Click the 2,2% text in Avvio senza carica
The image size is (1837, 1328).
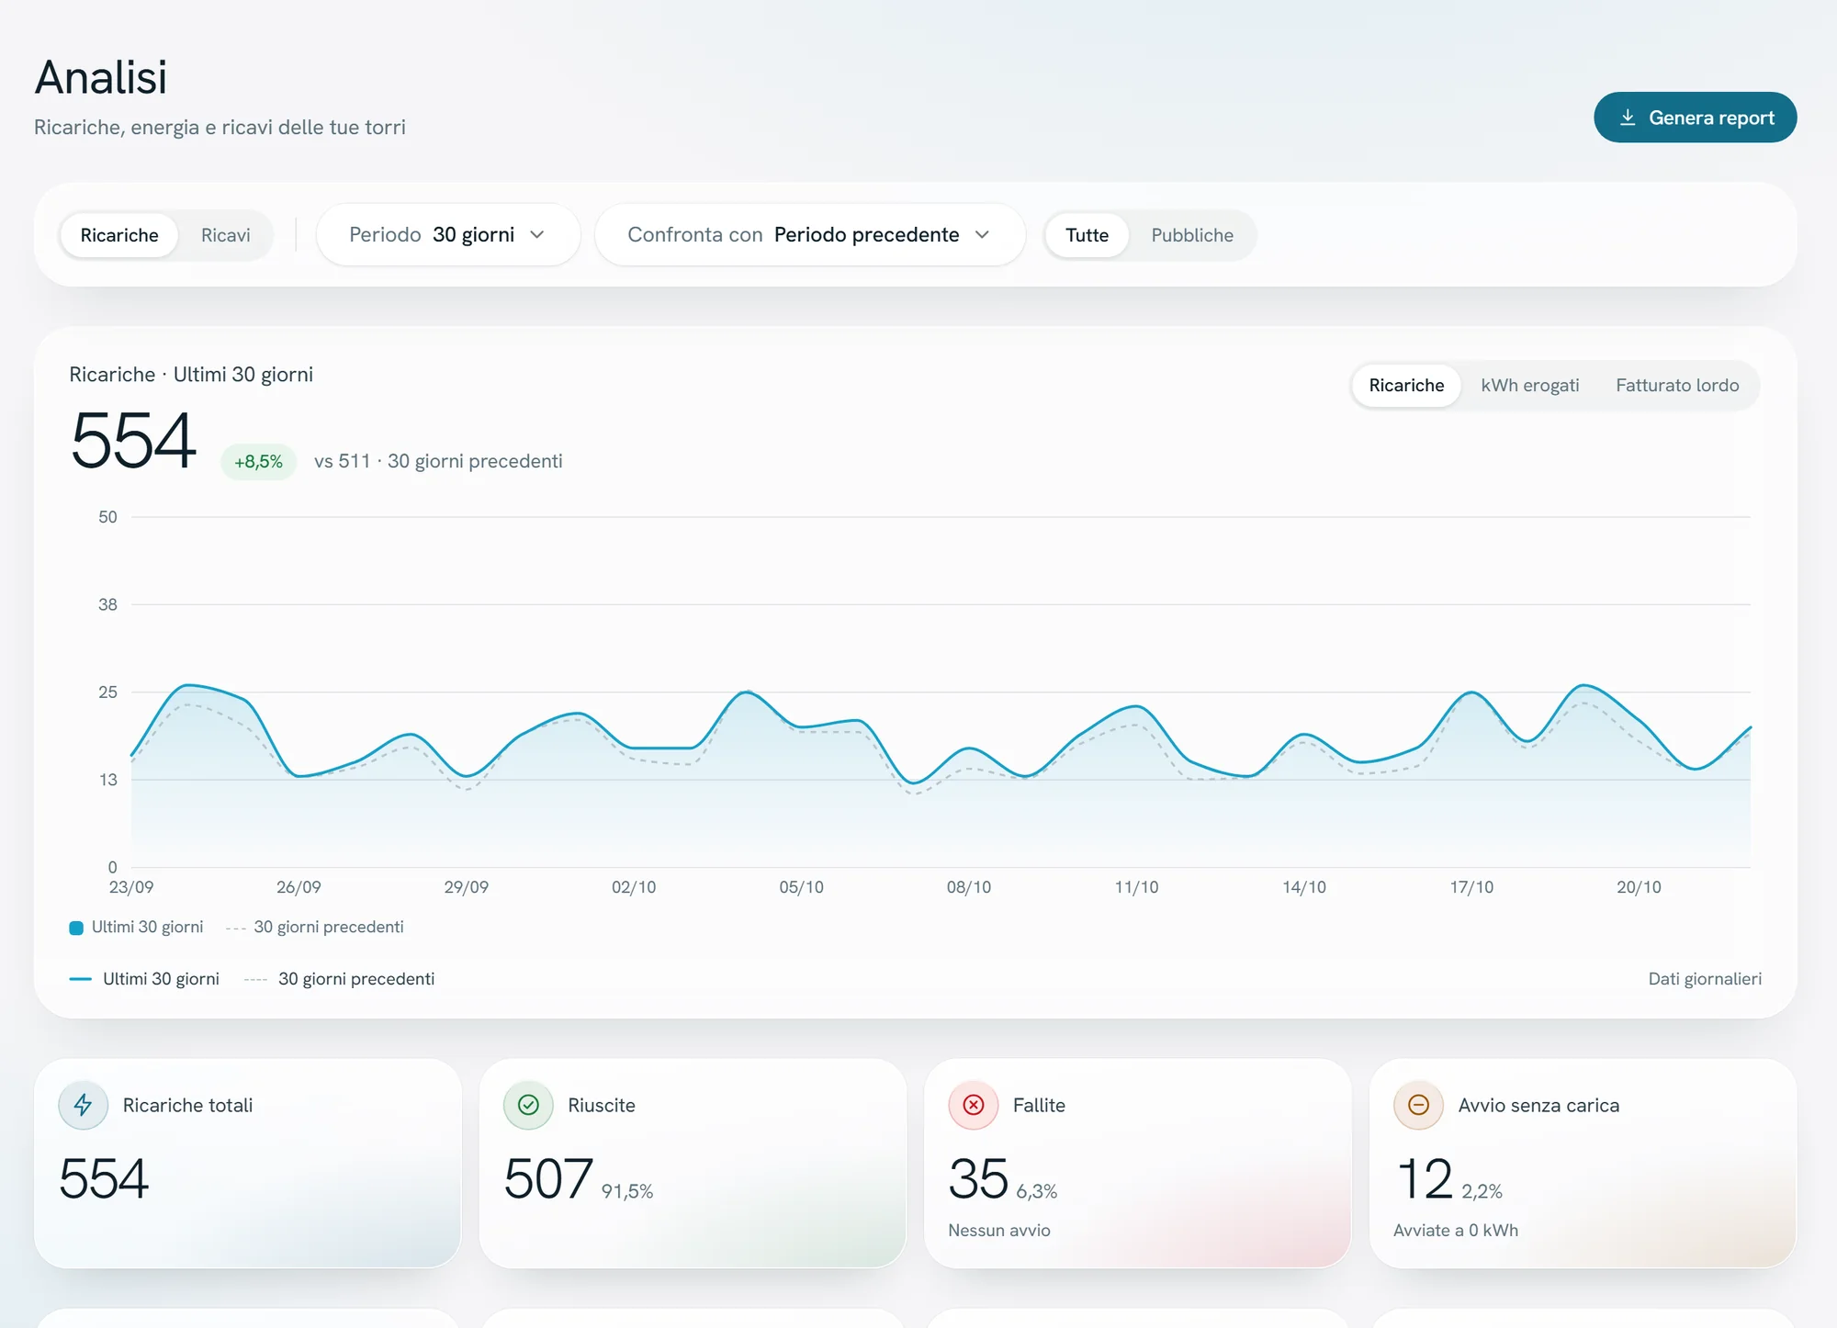[1482, 1191]
